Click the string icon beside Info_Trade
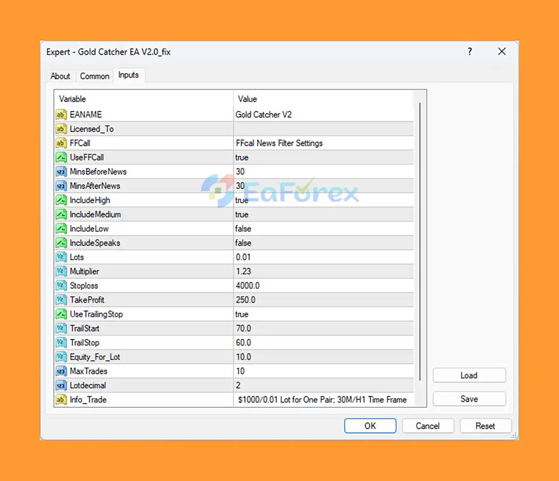Screen dimensions: 559x481 point(61,400)
